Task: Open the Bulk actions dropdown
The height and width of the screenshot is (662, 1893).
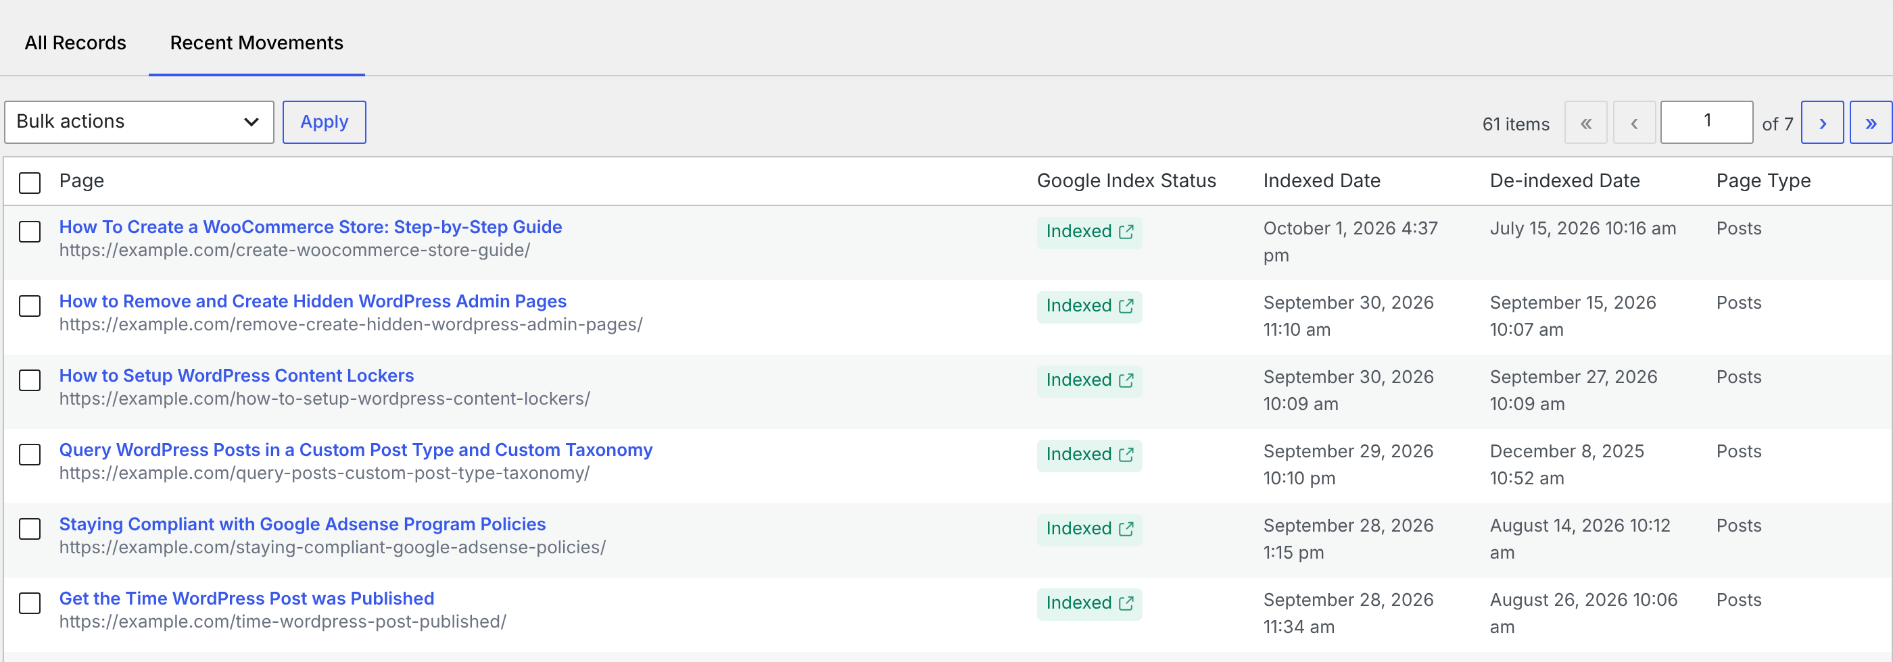Action: pyautogui.click(x=139, y=122)
